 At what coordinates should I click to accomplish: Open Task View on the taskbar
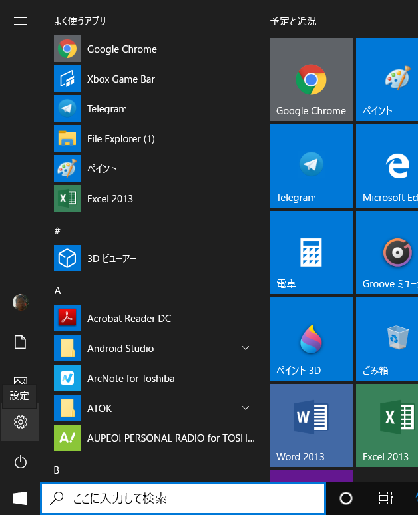click(386, 498)
